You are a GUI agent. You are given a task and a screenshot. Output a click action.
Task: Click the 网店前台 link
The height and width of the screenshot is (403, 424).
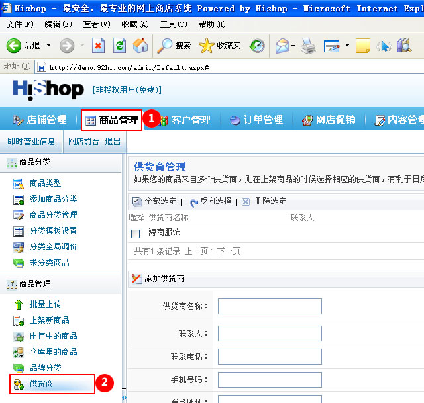pyautogui.click(x=83, y=142)
